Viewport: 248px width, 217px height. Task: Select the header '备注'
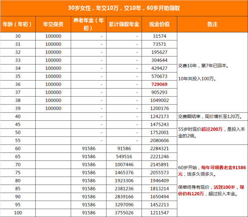click(212, 24)
